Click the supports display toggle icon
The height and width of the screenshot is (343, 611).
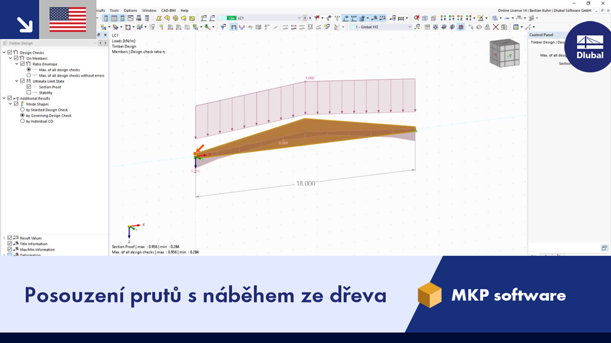(345, 18)
